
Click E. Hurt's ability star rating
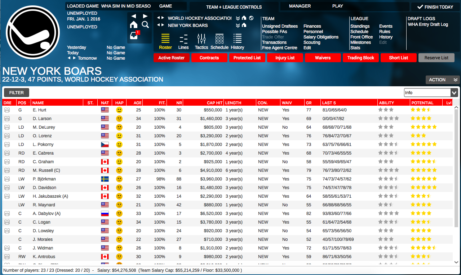tap(387, 110)
